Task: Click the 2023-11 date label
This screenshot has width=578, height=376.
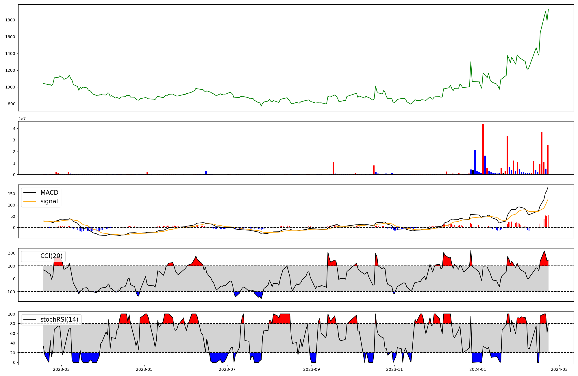Action: click(x=394, y=369)
